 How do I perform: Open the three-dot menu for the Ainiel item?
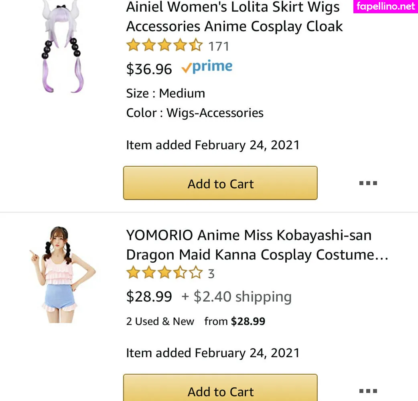pyautogui.click(x=368, y=183)
